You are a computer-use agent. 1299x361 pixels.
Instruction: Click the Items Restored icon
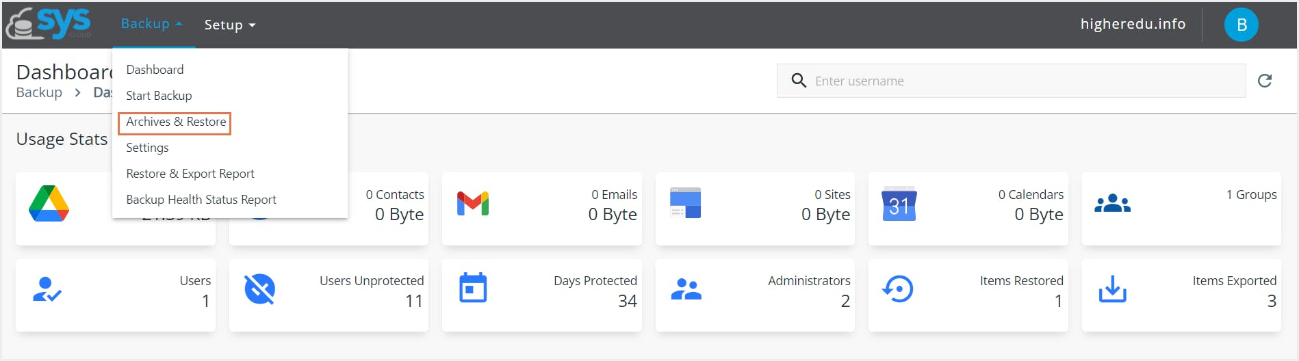pos(898,289)
